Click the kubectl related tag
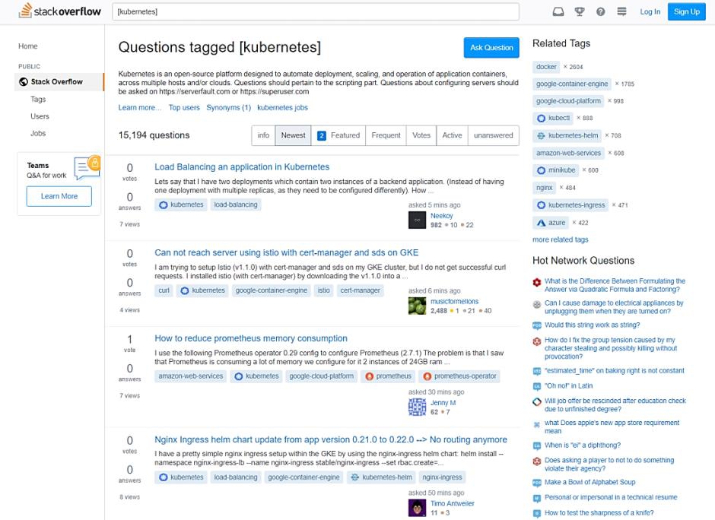Screen dimensions: 715x520 pyautogui.click(x=553, y=118)
